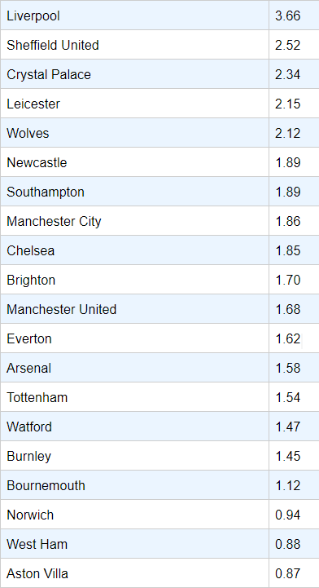Screen dimensions: 319x588
Task: Select Tottenham in the table
Action: 134,396
